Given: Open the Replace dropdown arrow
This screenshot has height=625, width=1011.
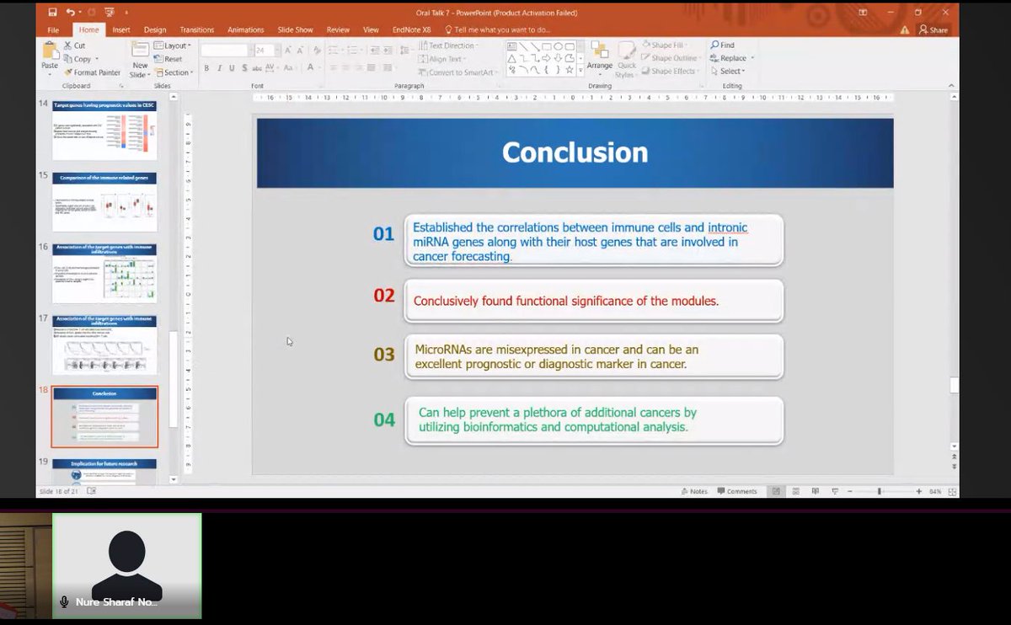Looking at the screenshot, I should tap(752, 58).
